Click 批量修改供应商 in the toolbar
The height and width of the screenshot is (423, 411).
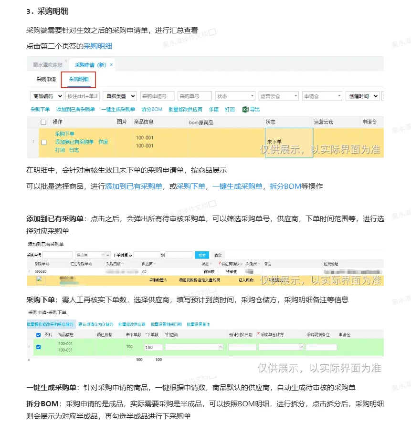(185, 109)
